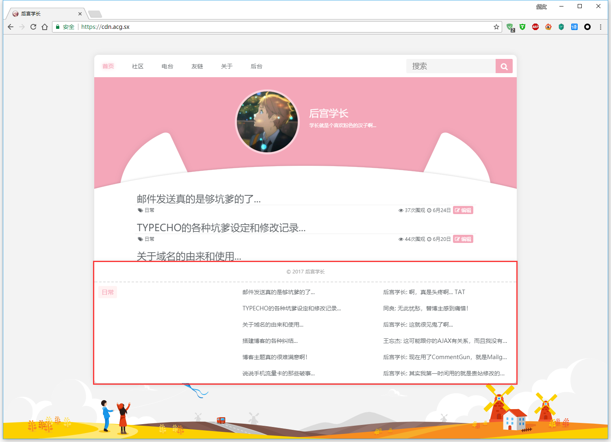The height and width of the screenshot is (442, 611).
Task: Click the pink search magnifier button
Action: (504, 66)
